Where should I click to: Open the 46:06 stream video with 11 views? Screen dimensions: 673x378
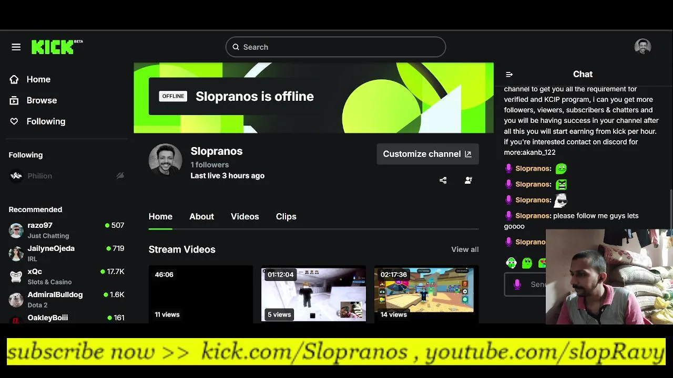click(201, 295)
